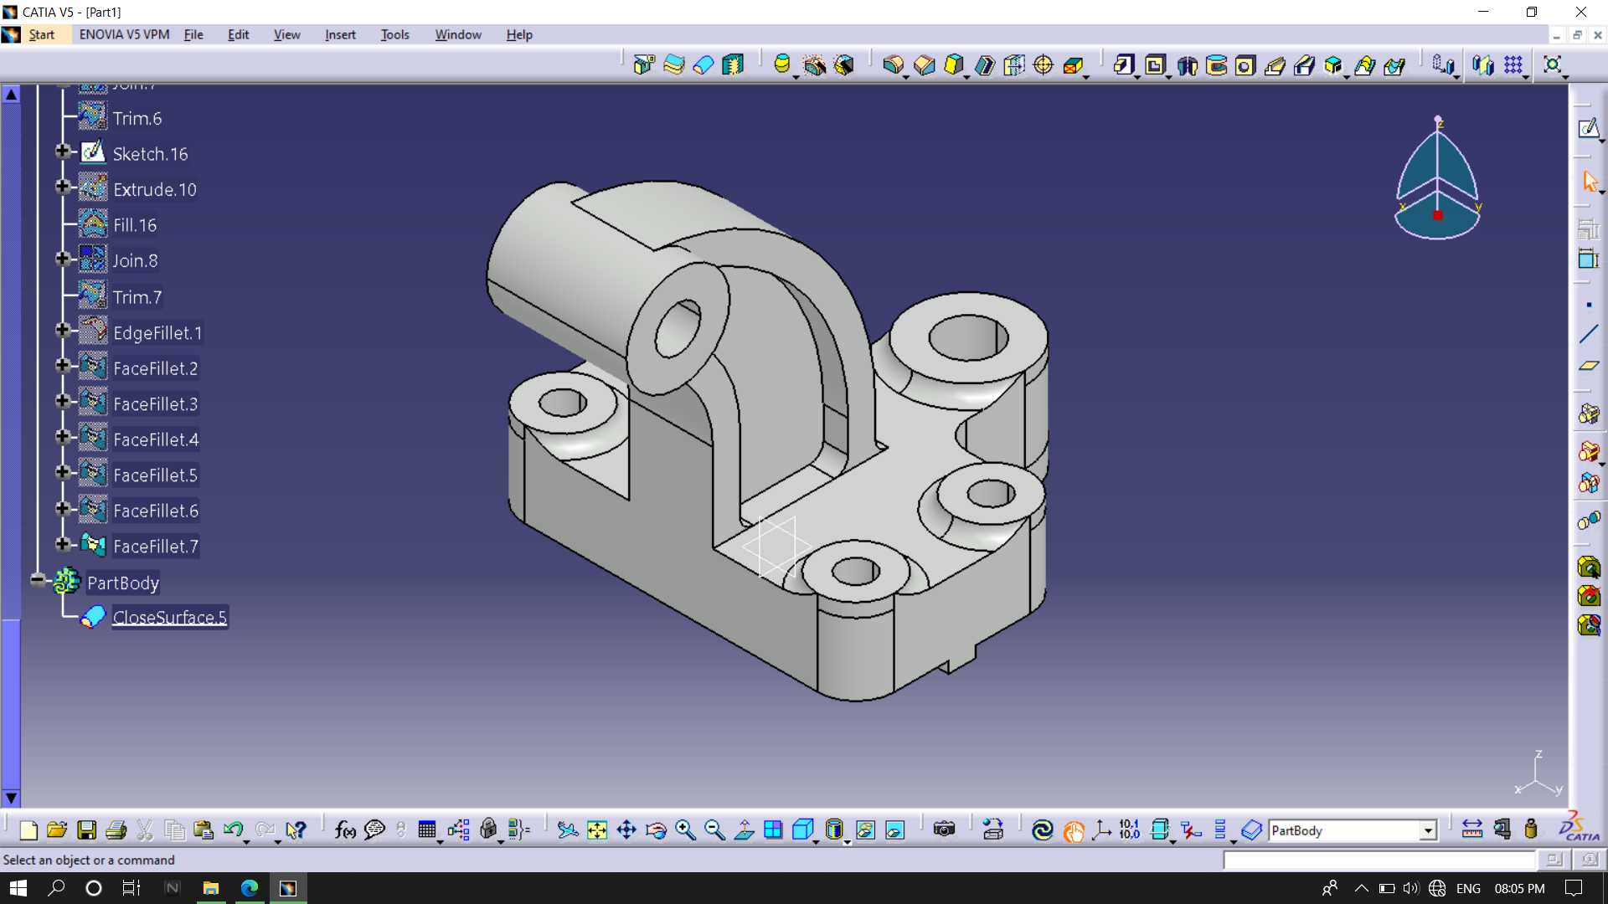Open the File menu
The image size is (1608, 904).
click(x=193, y=34)
